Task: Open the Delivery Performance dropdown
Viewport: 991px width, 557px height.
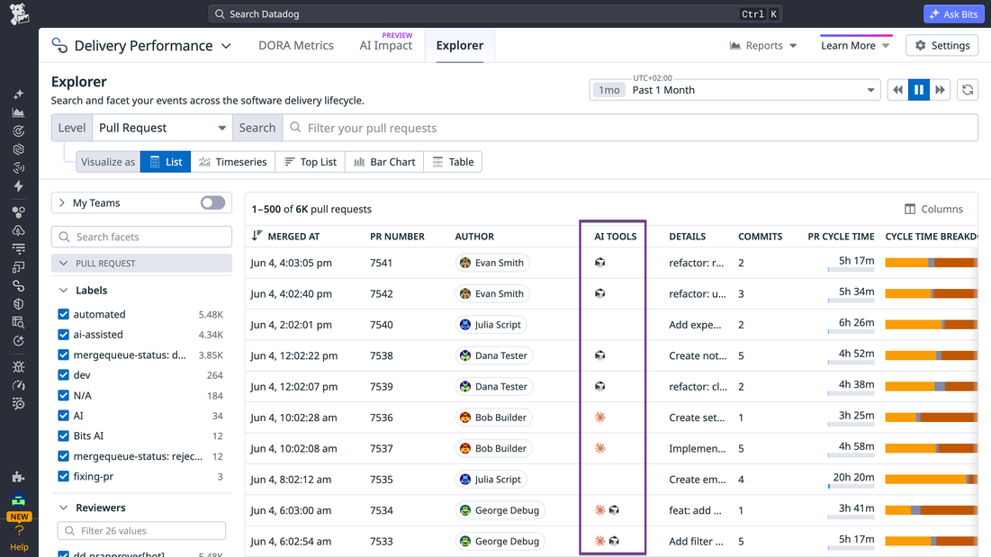Action: pos(226,46)
